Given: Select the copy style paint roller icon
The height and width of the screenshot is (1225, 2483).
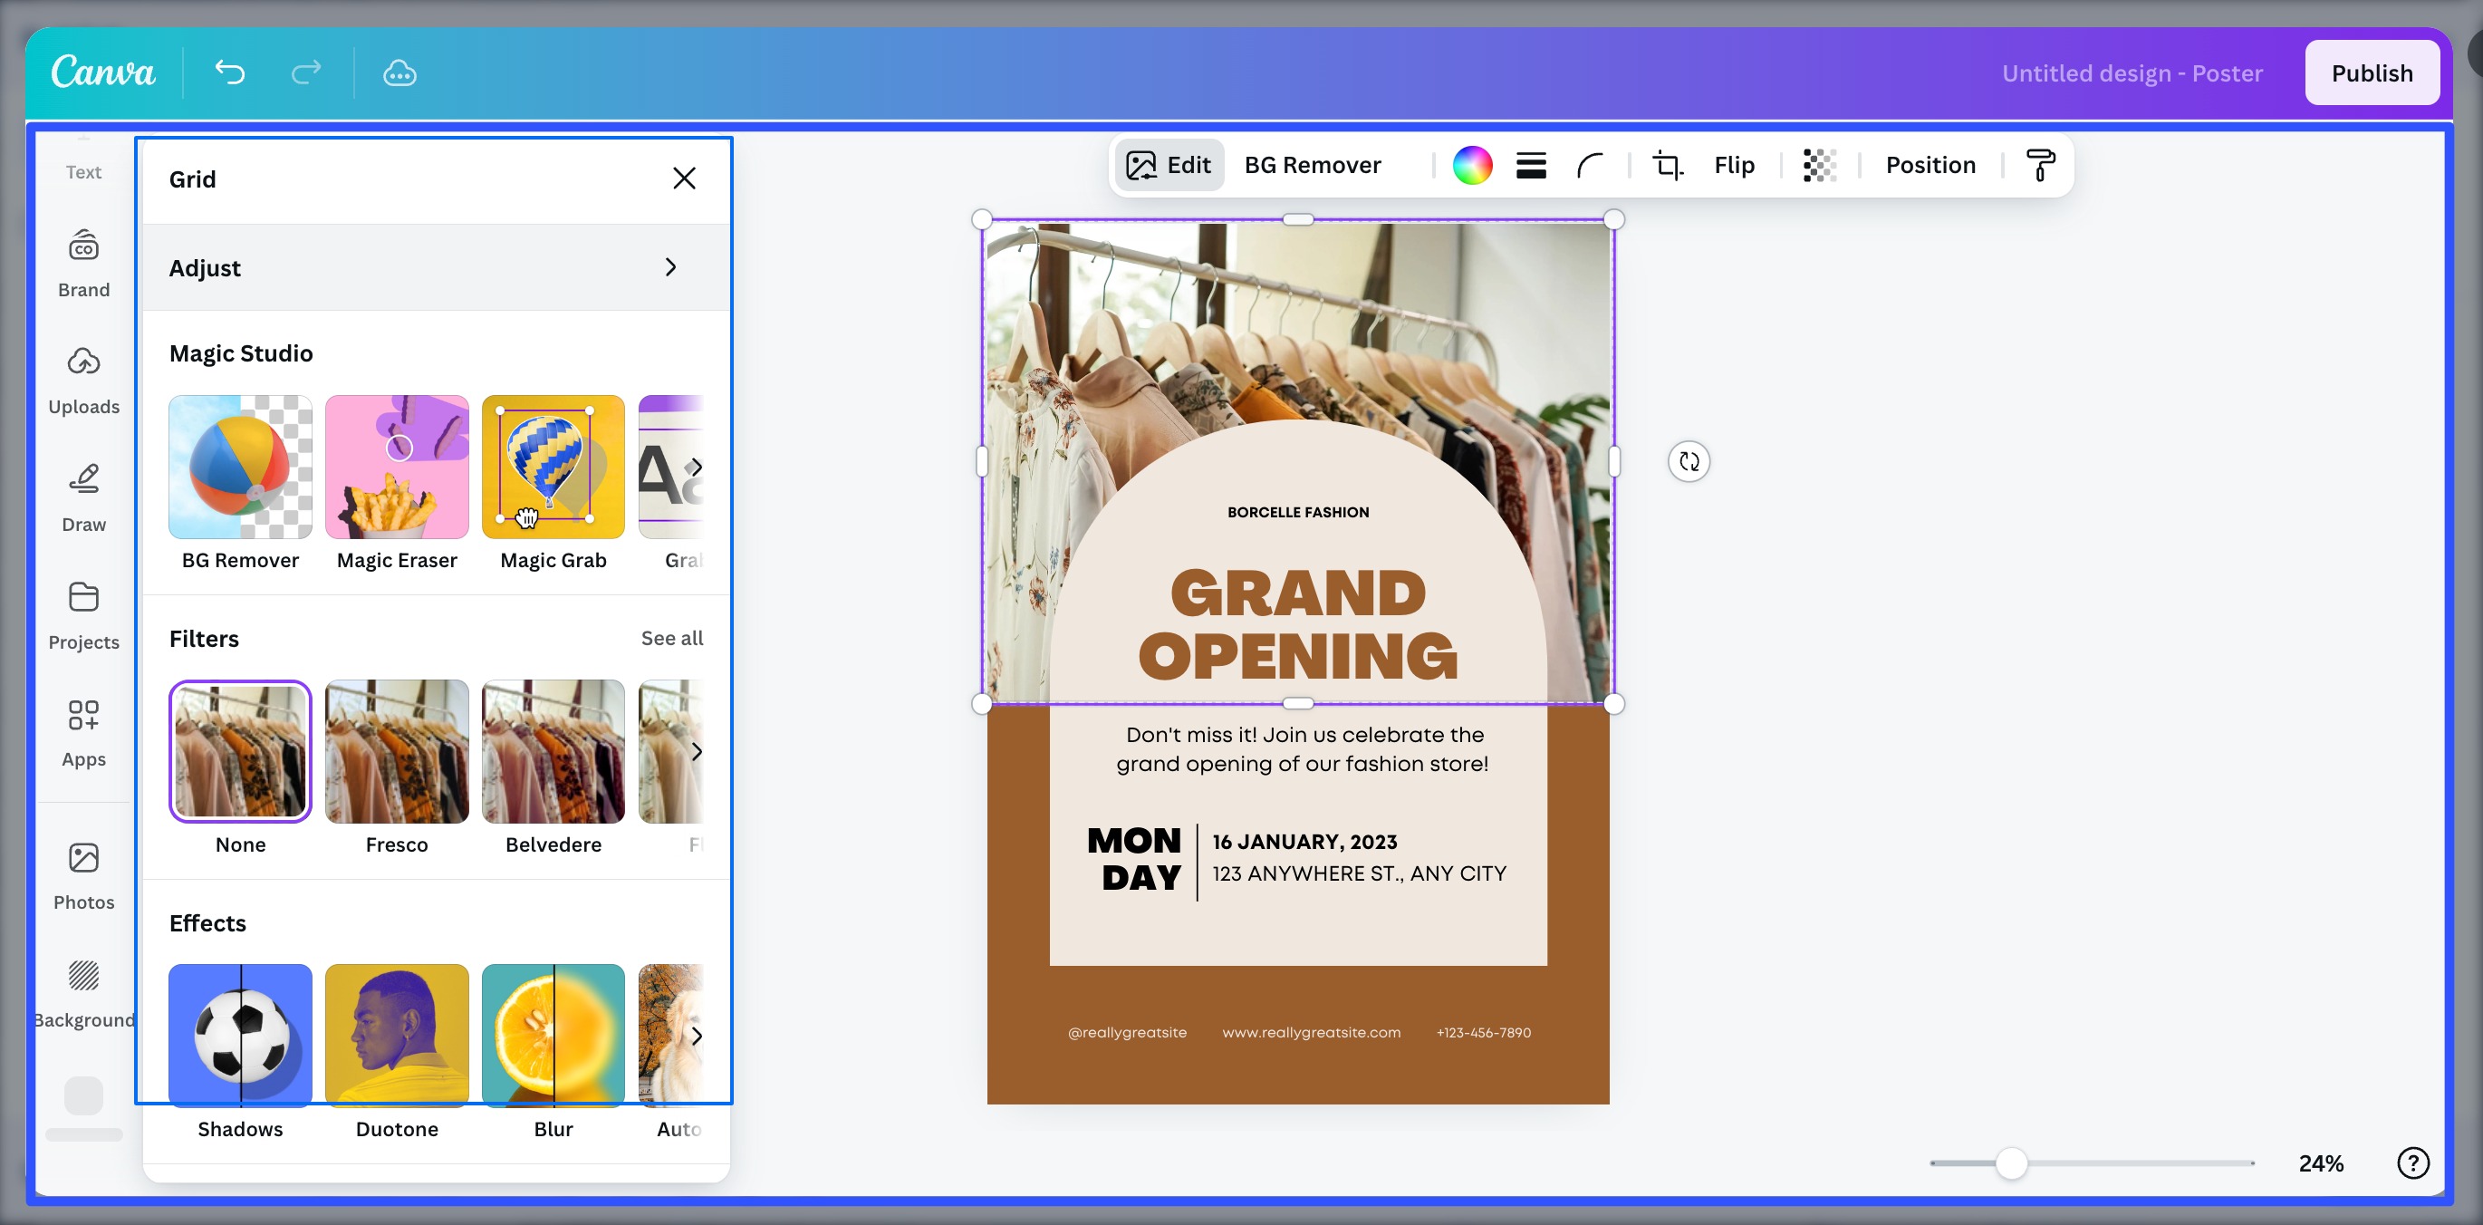Looking at the screenshot, I should click(2041, 165).
